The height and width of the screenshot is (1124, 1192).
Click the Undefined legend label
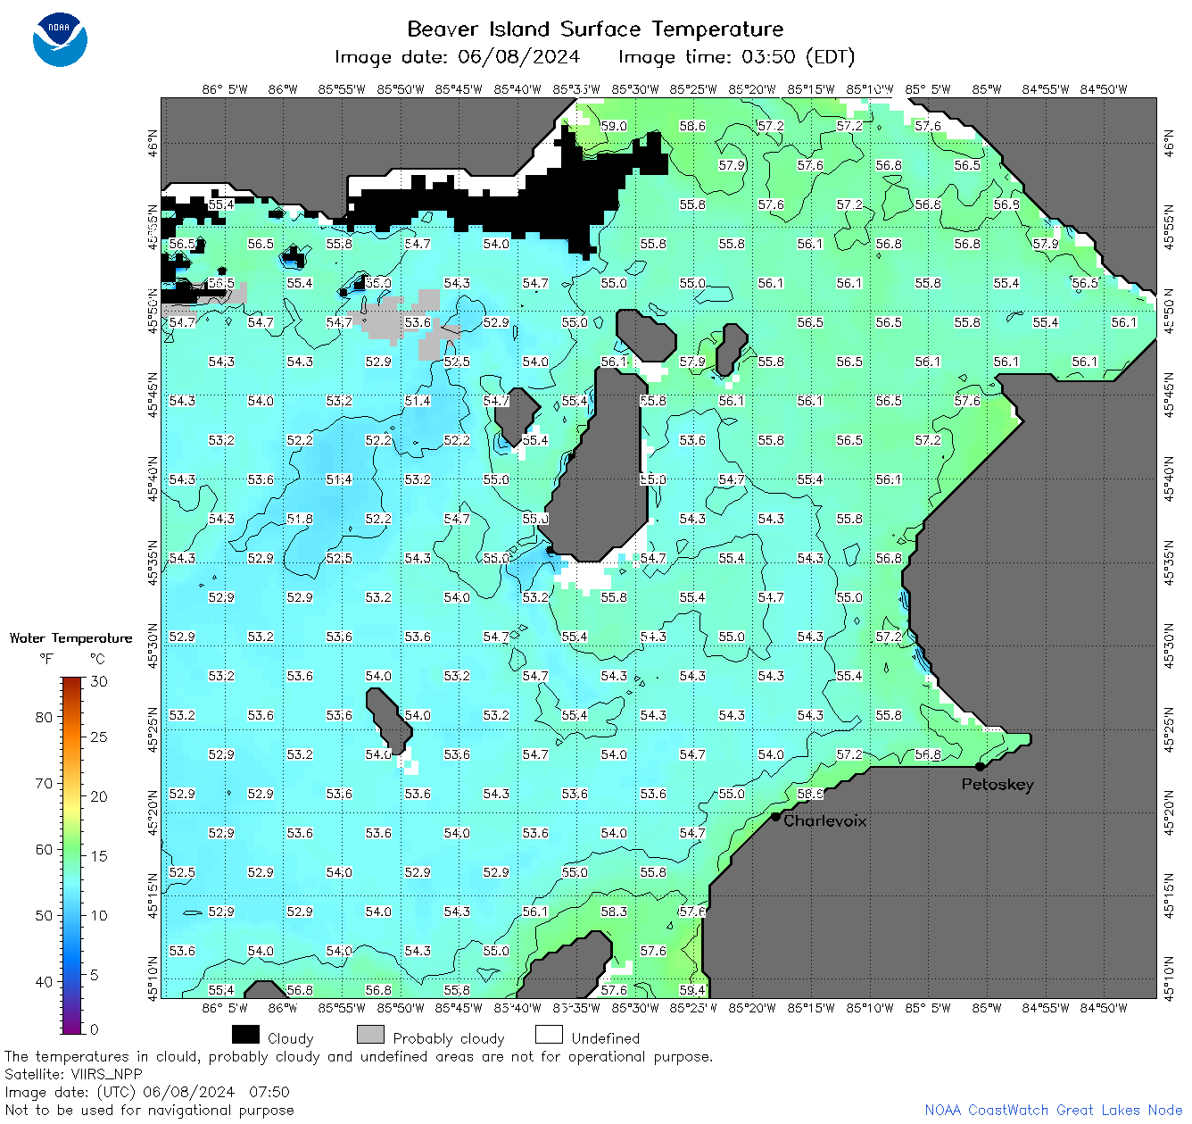coord(605,1038)
